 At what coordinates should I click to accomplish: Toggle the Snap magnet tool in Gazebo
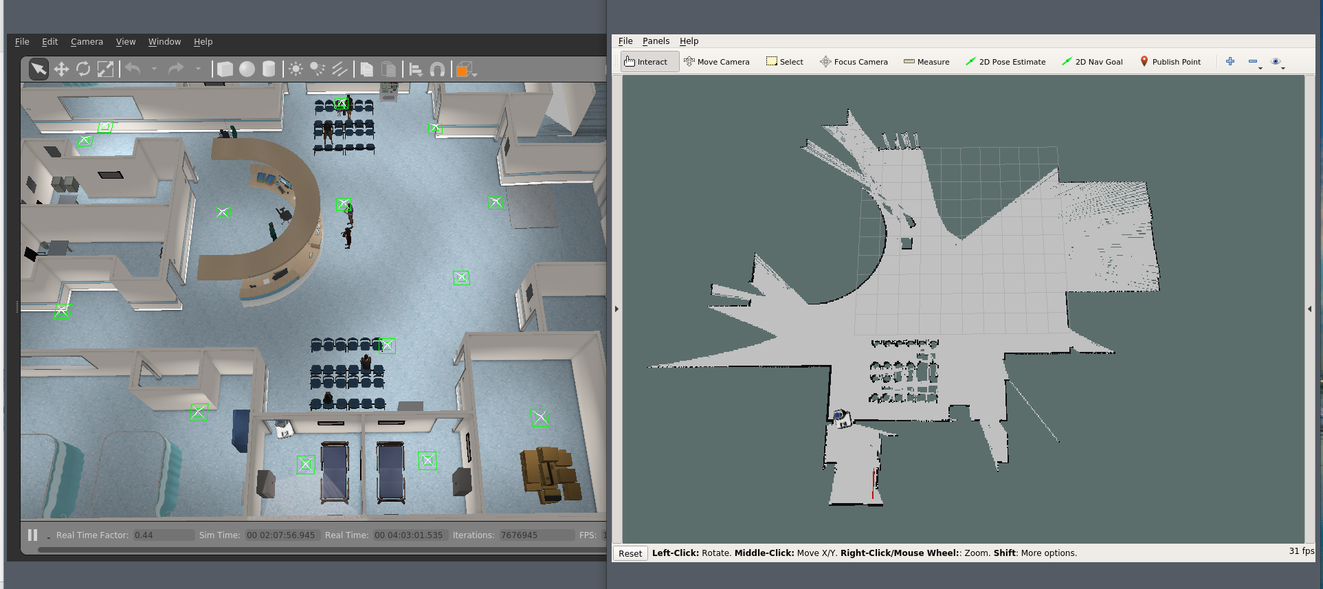(x=437, y=69)
